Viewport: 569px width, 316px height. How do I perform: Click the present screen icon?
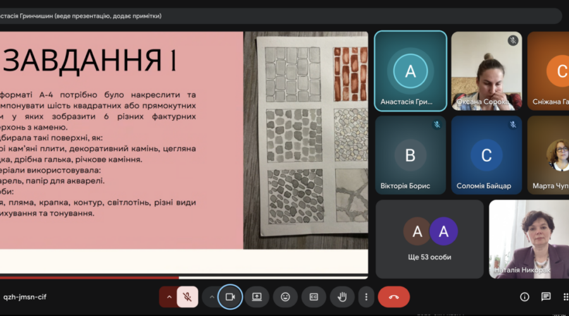257,297
